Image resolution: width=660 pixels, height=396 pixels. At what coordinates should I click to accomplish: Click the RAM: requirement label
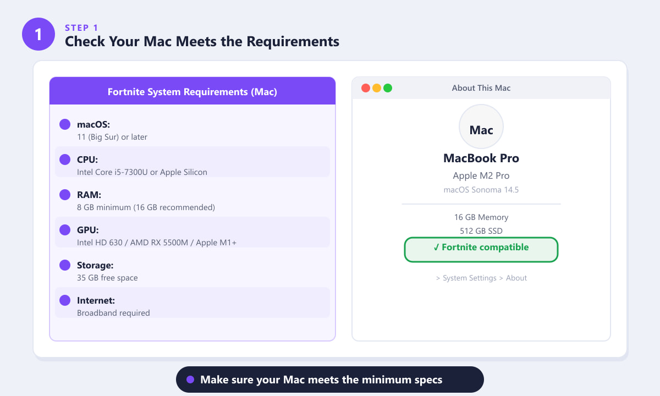[x=89, y=195]
